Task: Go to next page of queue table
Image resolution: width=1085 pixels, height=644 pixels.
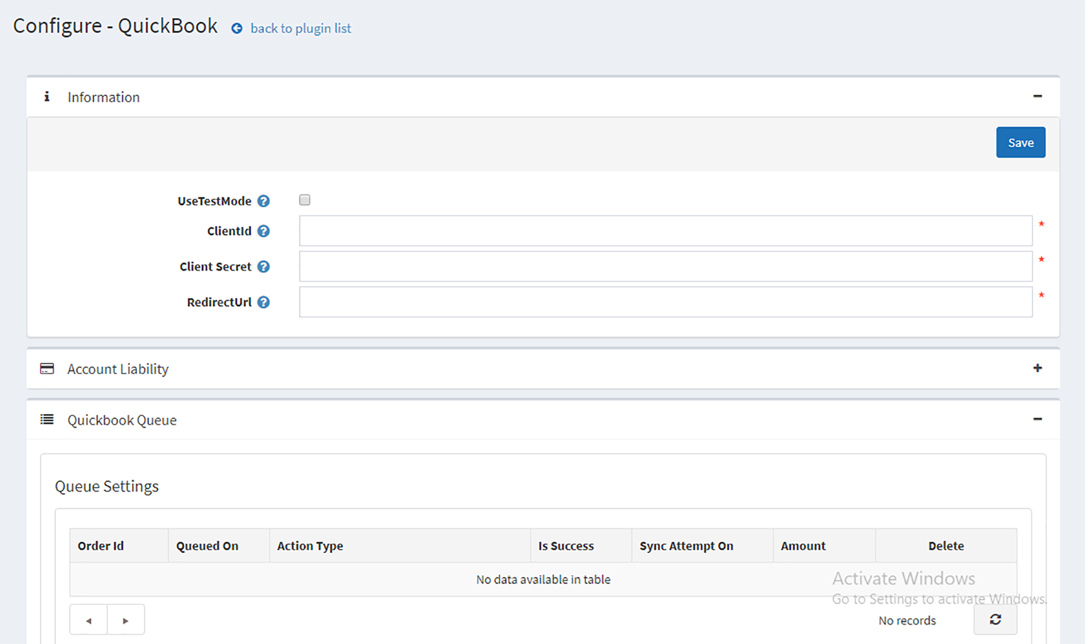Action: [126, 620]
